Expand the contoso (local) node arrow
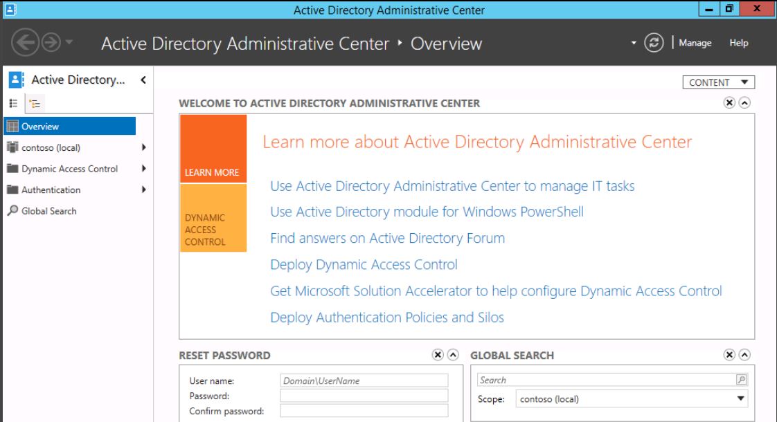777x422 pixels. tap(143, 147)
